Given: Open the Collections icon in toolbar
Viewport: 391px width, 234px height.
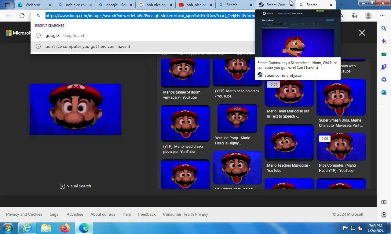Looking at the screenshot, I should 354,16.
